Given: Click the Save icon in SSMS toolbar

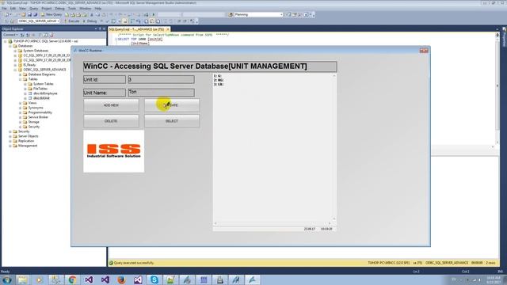Looking at the screenshot, I should point(29,14).
